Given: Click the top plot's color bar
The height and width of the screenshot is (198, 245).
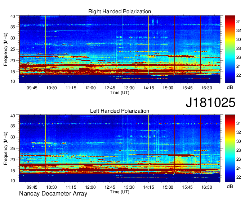Looking at the screenshot, I should point(230,49).
